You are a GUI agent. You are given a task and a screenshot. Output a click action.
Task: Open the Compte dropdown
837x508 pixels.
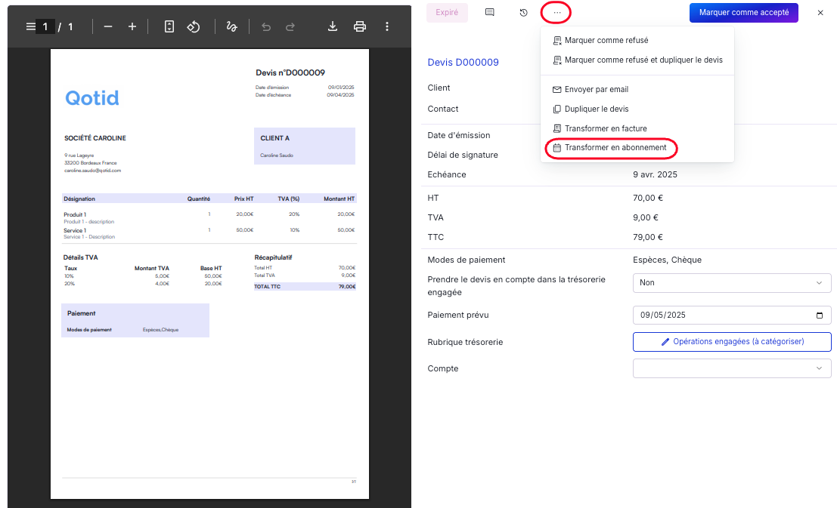(731, 368)
